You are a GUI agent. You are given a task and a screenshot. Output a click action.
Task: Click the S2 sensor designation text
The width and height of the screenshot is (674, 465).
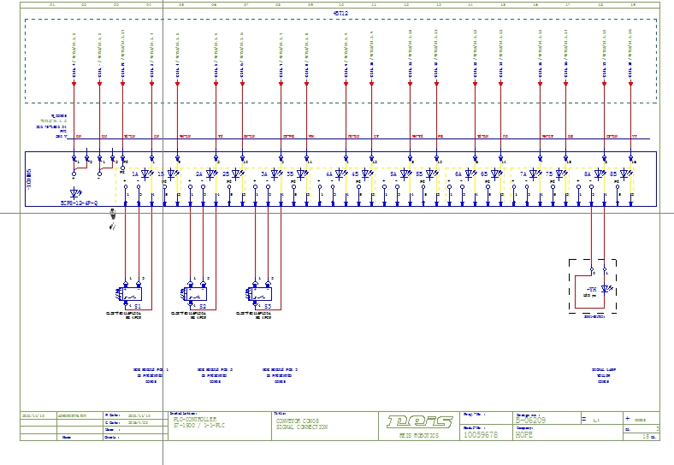pyautogui.click(x=203, y=306)
